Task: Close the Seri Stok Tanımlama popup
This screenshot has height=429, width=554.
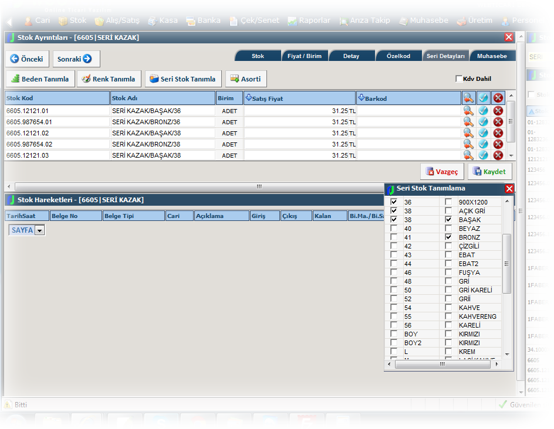Action: point(509,189)
